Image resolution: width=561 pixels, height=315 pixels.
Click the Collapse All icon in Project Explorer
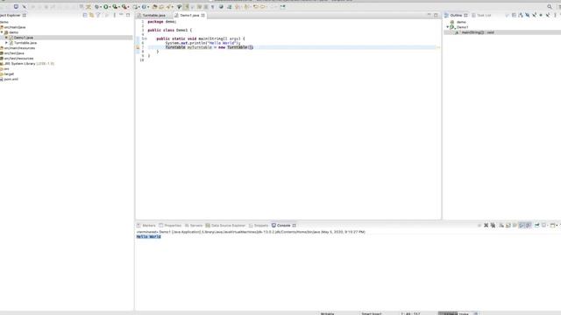tap(85, 15)
